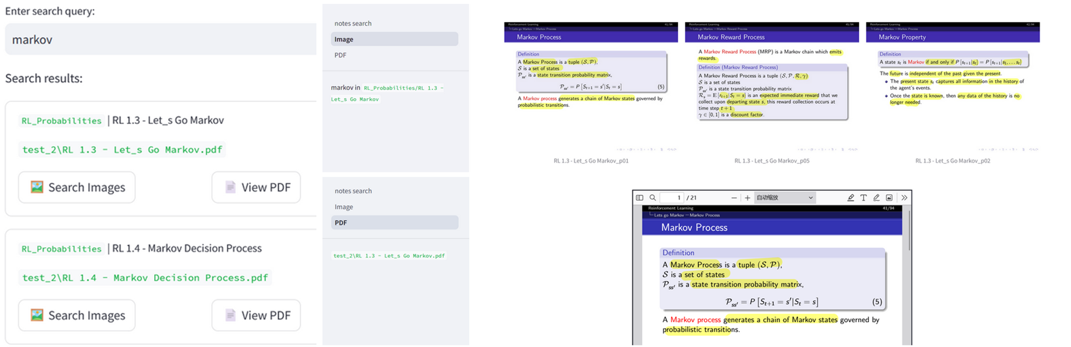The width and height of the screenshot is (1071, 347).
Task: Select the text annotation tool
Action: 863,198
